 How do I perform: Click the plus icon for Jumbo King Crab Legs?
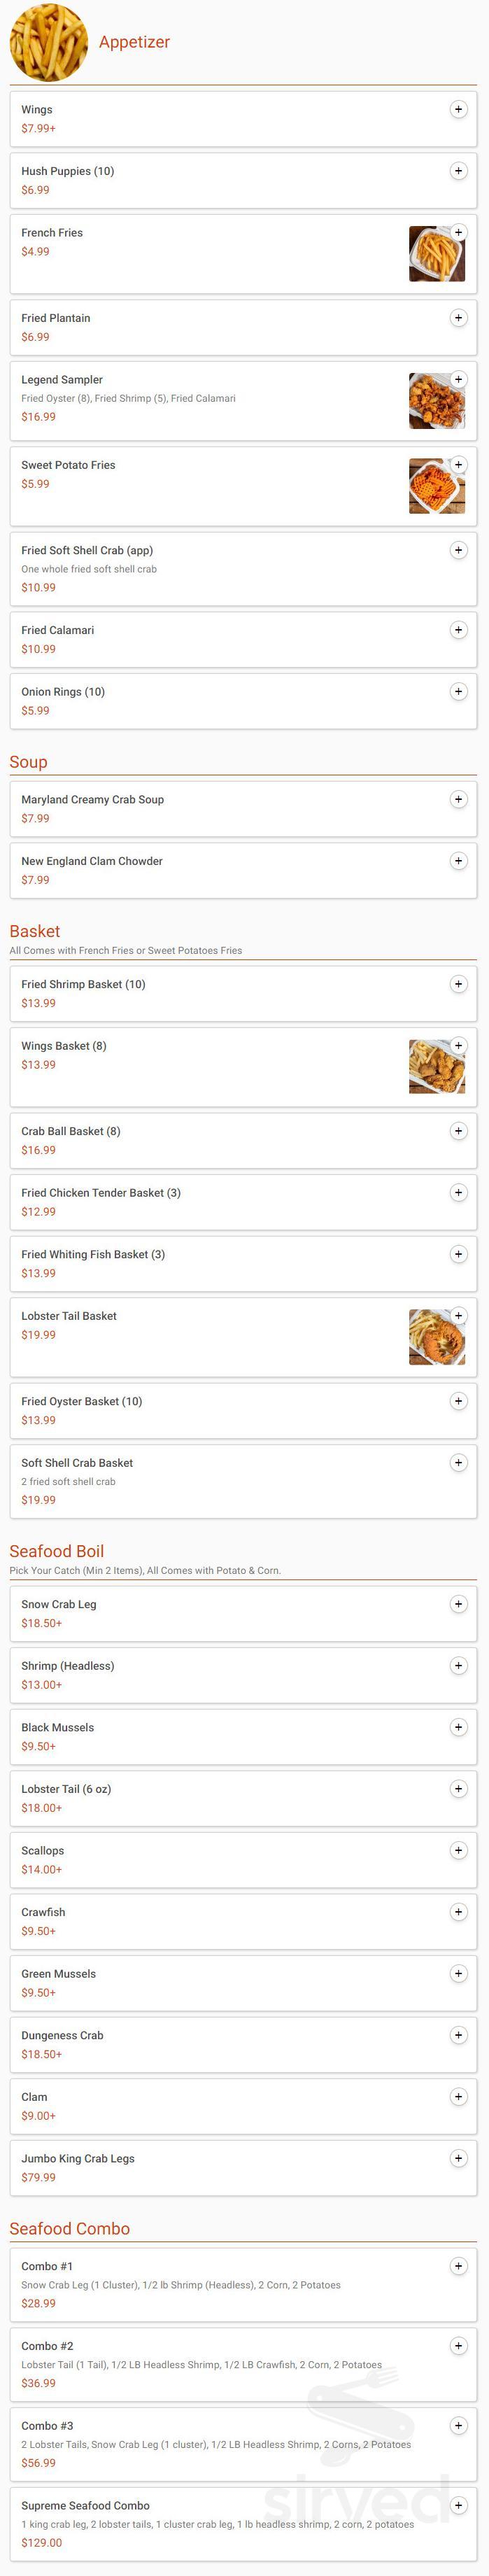point(458,2158)
